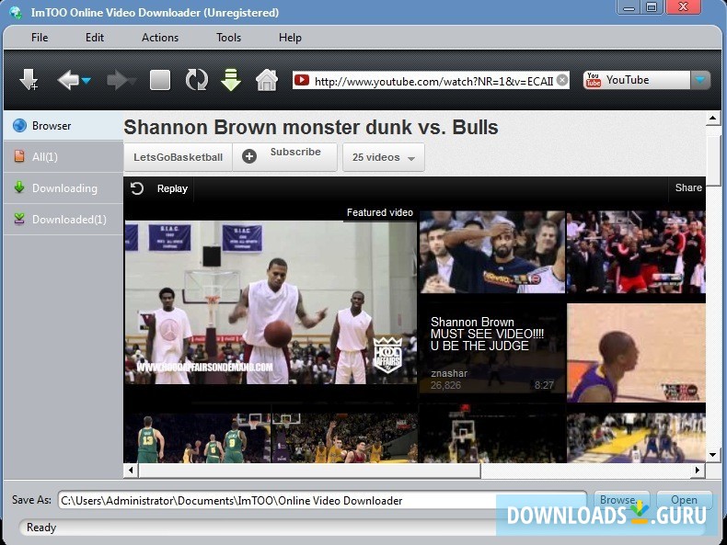Clear the URL with the X icon
The width and height of the screenshot is (727, 545).
[x=562, y=80]
